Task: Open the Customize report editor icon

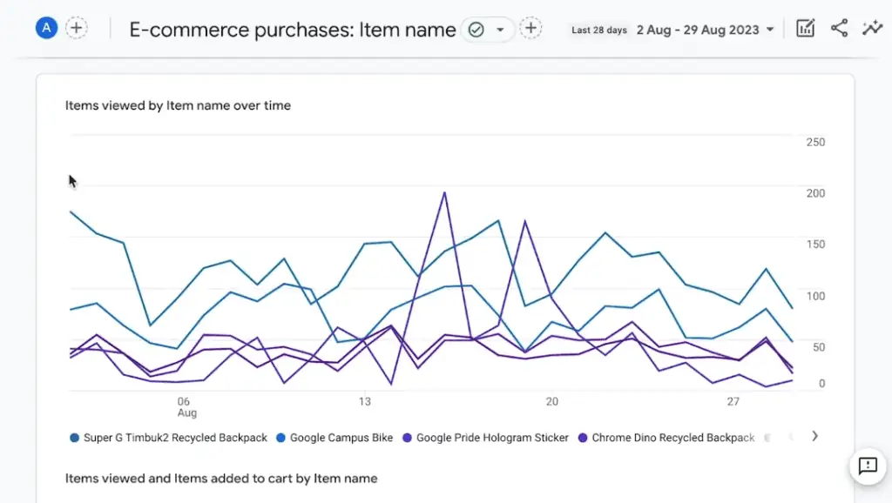Action: pos(805,27)
